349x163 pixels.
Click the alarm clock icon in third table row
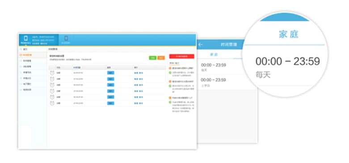pos(52,85)
